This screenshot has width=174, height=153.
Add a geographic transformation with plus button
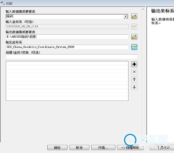[x=134, y=64]
